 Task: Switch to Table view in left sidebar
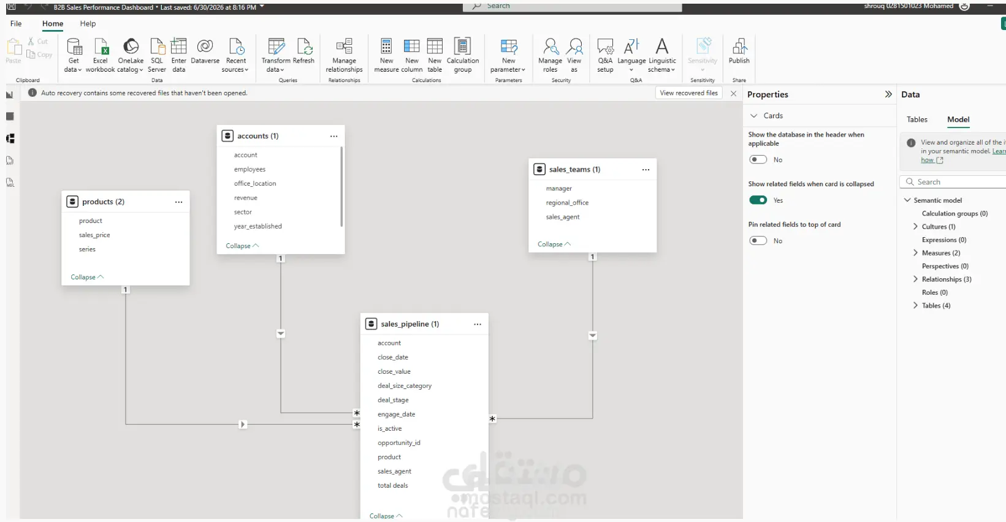point(10,116)
